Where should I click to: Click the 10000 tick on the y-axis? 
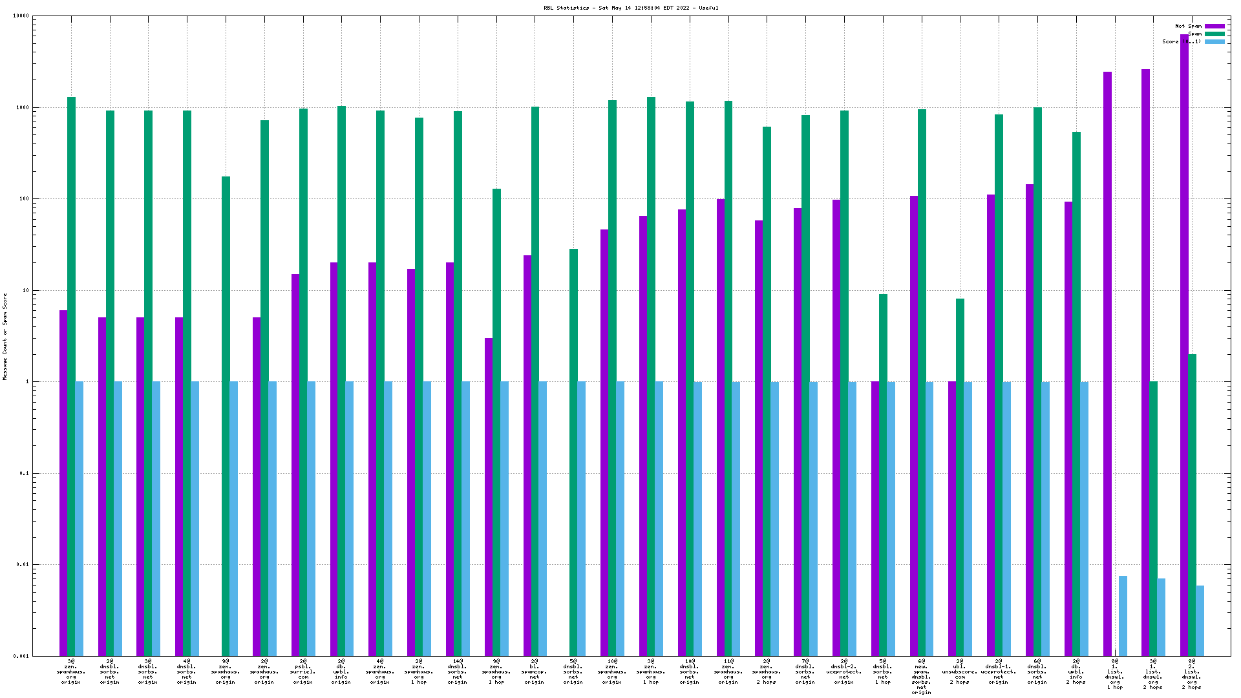[21, 16]
